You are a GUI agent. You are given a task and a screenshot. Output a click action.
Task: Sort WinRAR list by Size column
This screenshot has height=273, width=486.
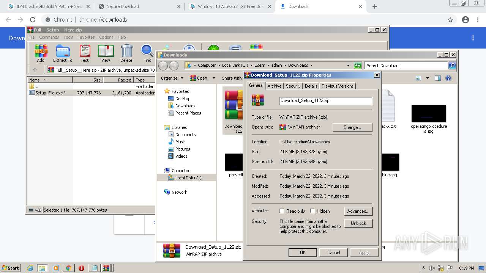[x=88, y=80]
